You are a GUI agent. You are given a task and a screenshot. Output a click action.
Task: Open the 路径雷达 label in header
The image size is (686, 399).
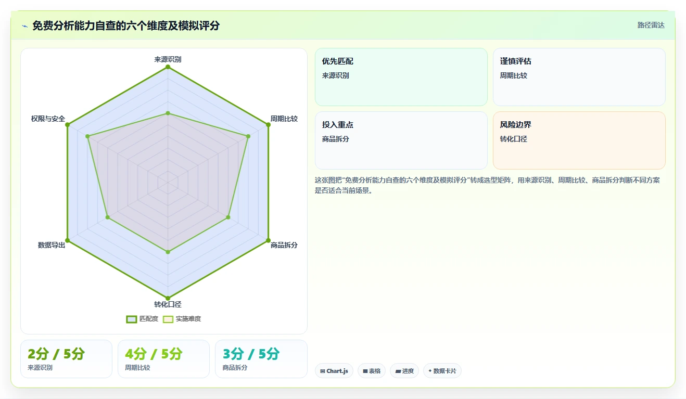[651, 25]
